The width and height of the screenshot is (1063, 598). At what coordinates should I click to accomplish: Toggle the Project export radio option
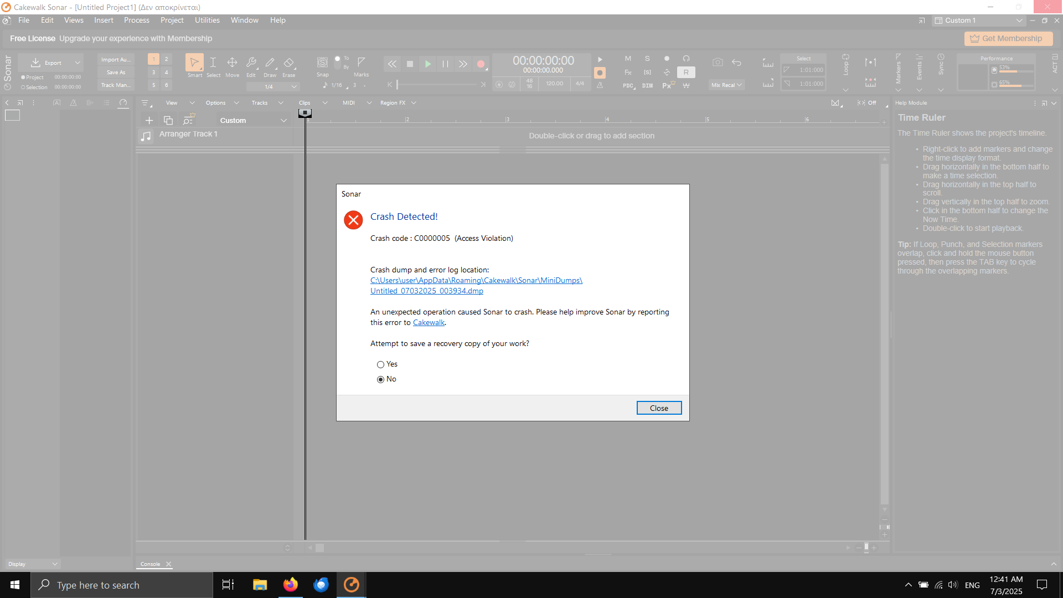click(x=23, y=78)
